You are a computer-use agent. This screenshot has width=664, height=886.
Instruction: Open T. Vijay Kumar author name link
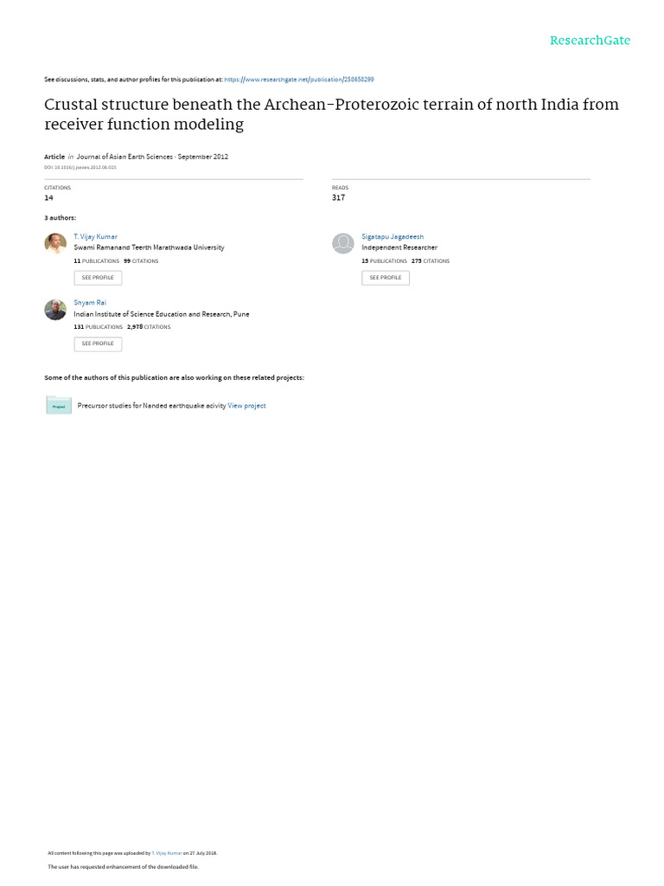point(95,236)
